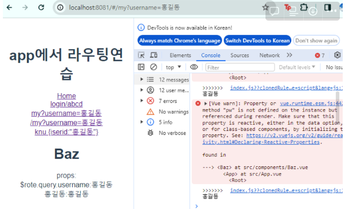Show more DevTools tabs chevron
Image resolution: width=345 pixels, height=209 pixels.
pos(290,55)
